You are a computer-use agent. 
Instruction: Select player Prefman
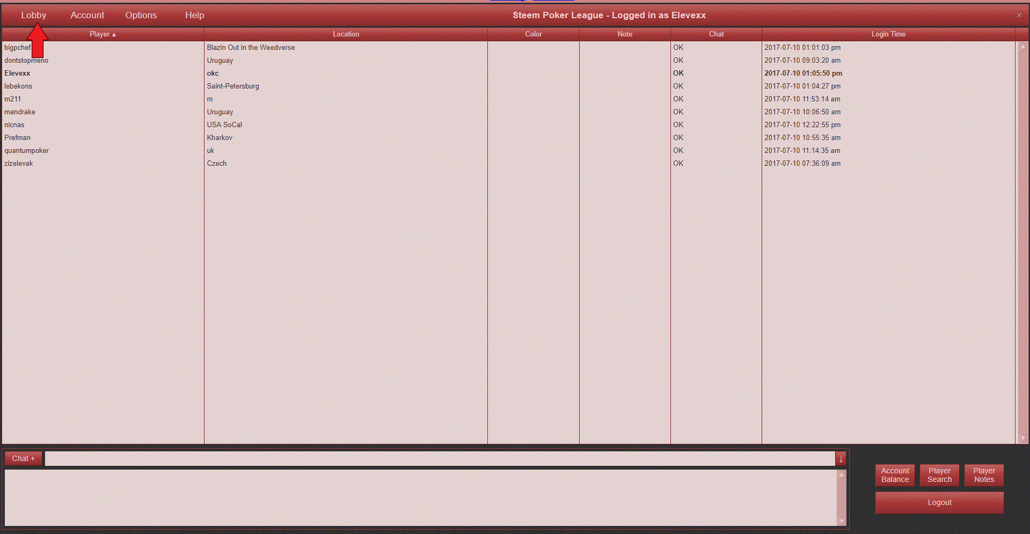[x=17, y=137]
